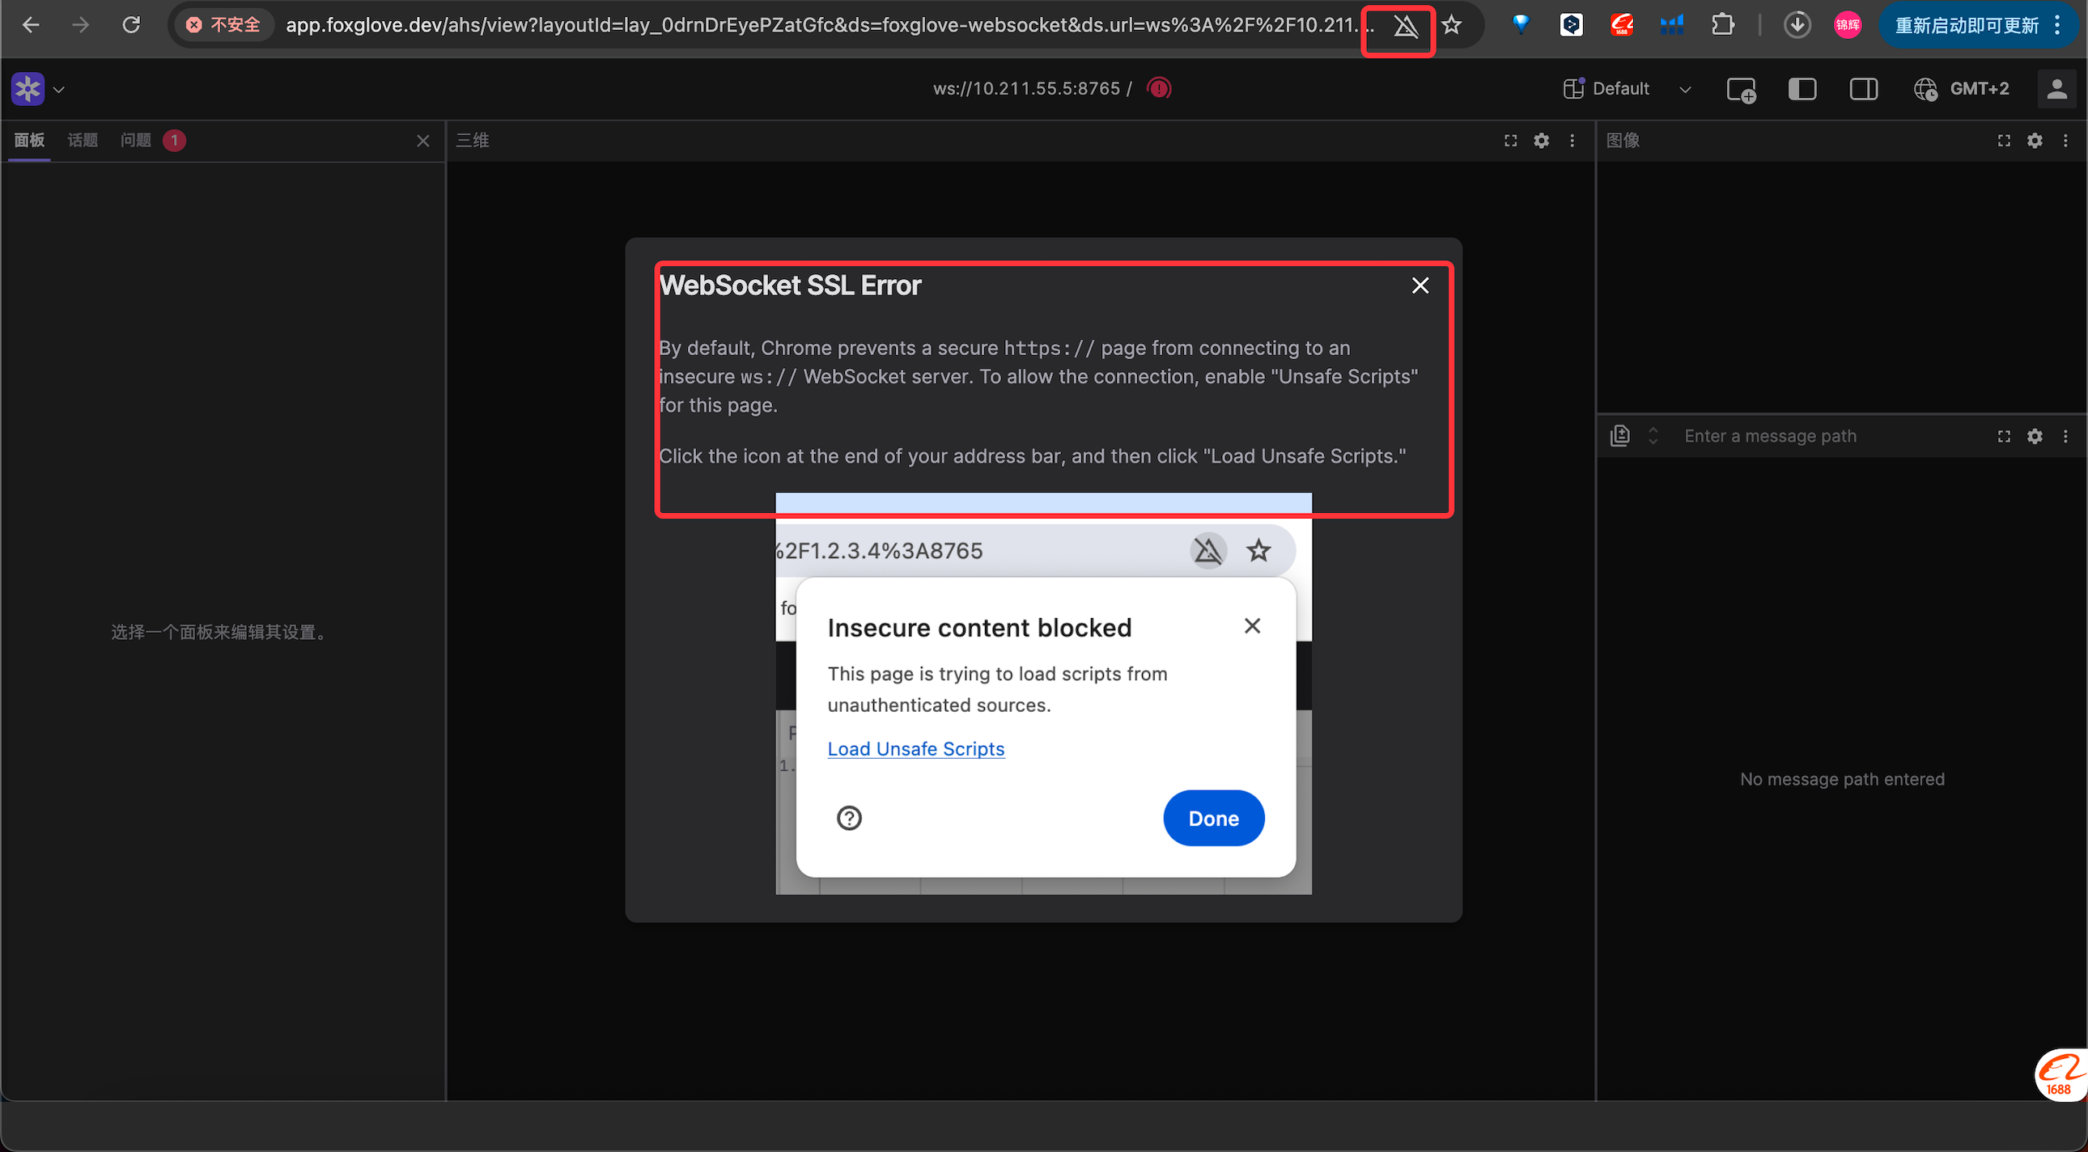2088x1152 pixels.
Task: Open the more options menu of 三维 panel
Action: pyautogui.click(x=1572, y=141)
